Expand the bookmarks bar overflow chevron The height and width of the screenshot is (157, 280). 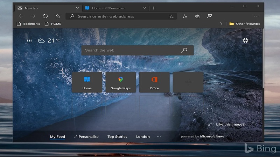[x=221, y=24]
